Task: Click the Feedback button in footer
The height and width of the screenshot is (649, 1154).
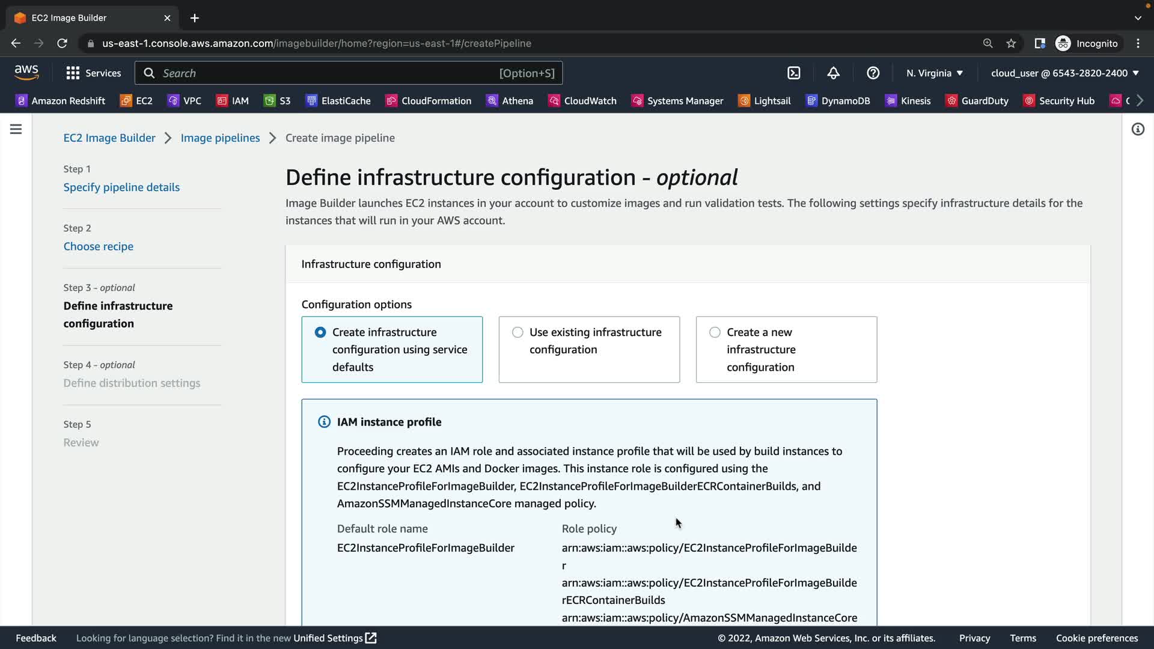Action: click(x=36, y=638)
